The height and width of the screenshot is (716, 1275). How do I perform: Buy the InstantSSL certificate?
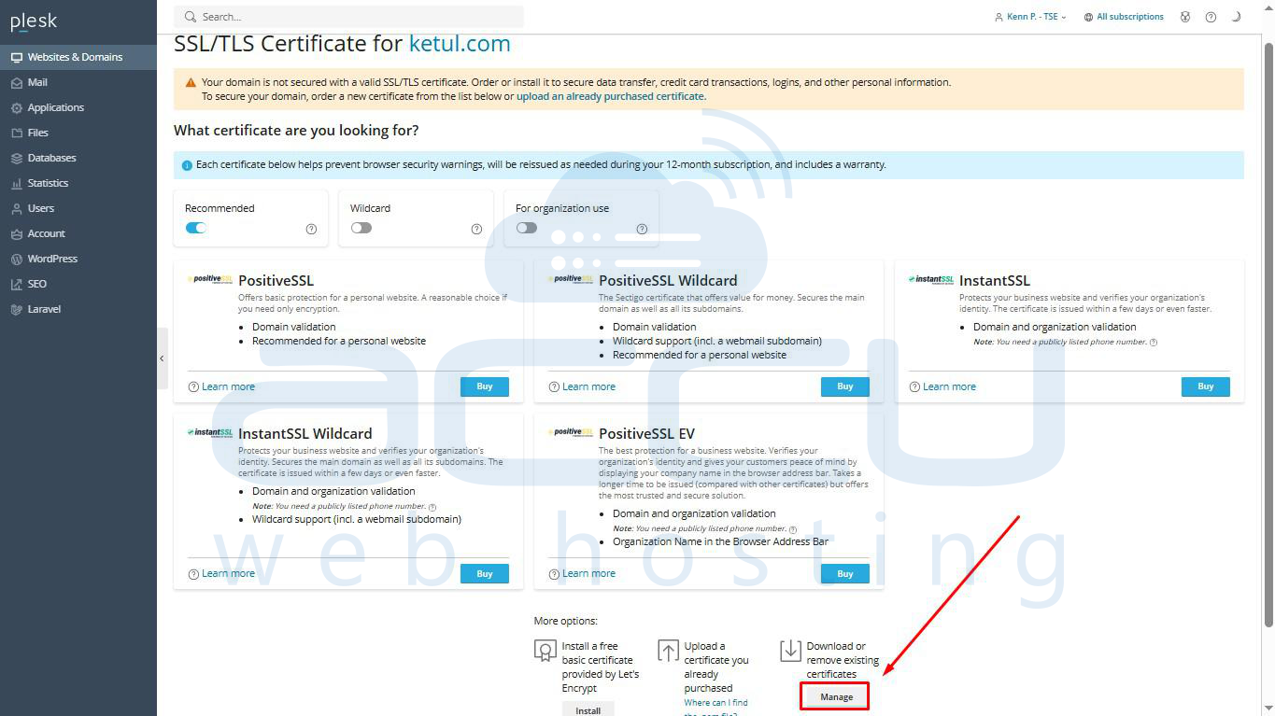1206,386
